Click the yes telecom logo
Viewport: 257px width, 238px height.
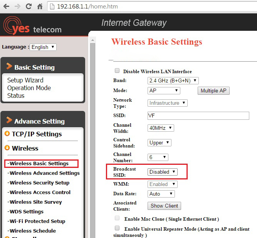pos(32,25)
